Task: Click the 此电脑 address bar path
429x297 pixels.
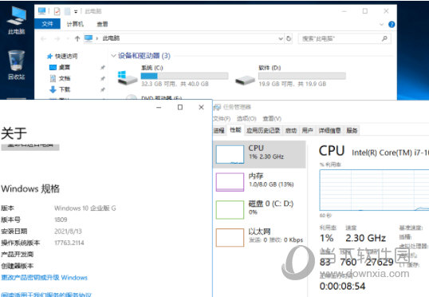Action: [111, 38]
